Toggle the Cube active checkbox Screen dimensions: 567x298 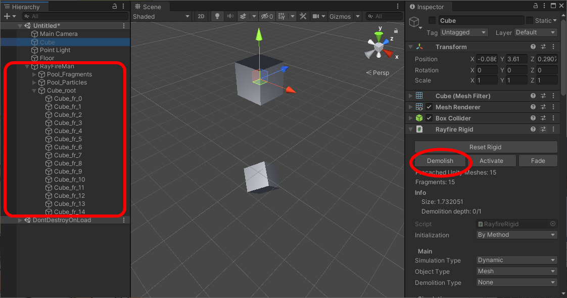tap(432, 20)
